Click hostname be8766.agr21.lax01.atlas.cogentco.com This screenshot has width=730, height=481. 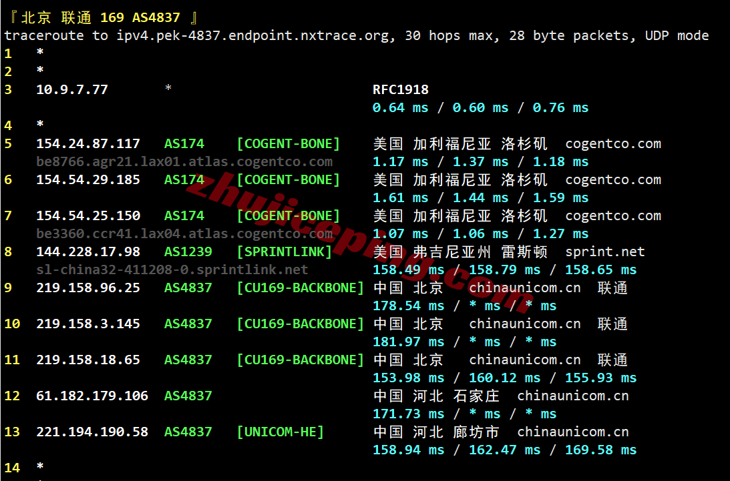(x=184, y=162)
